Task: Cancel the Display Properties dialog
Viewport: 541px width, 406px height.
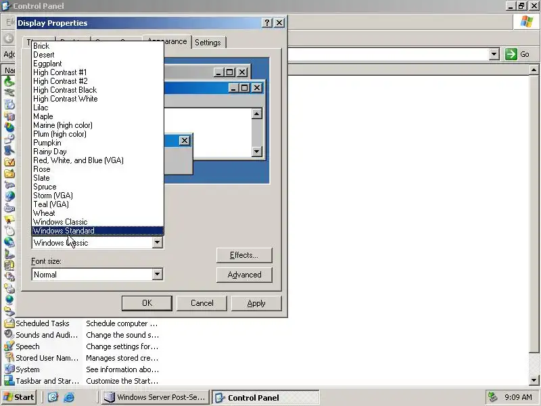Action: click(x=202, y=303)
